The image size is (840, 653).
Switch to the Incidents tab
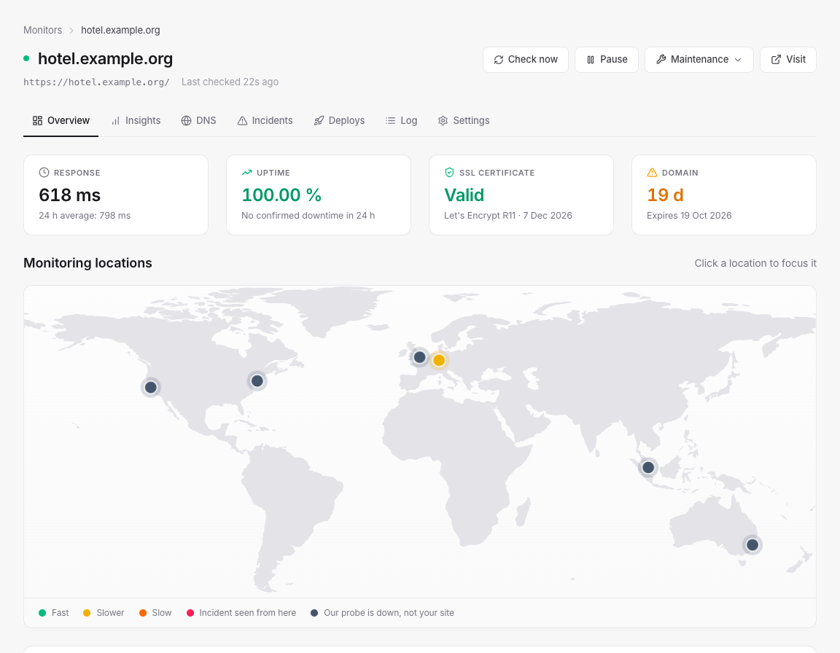pyautogui.click(x=265, y=120)
